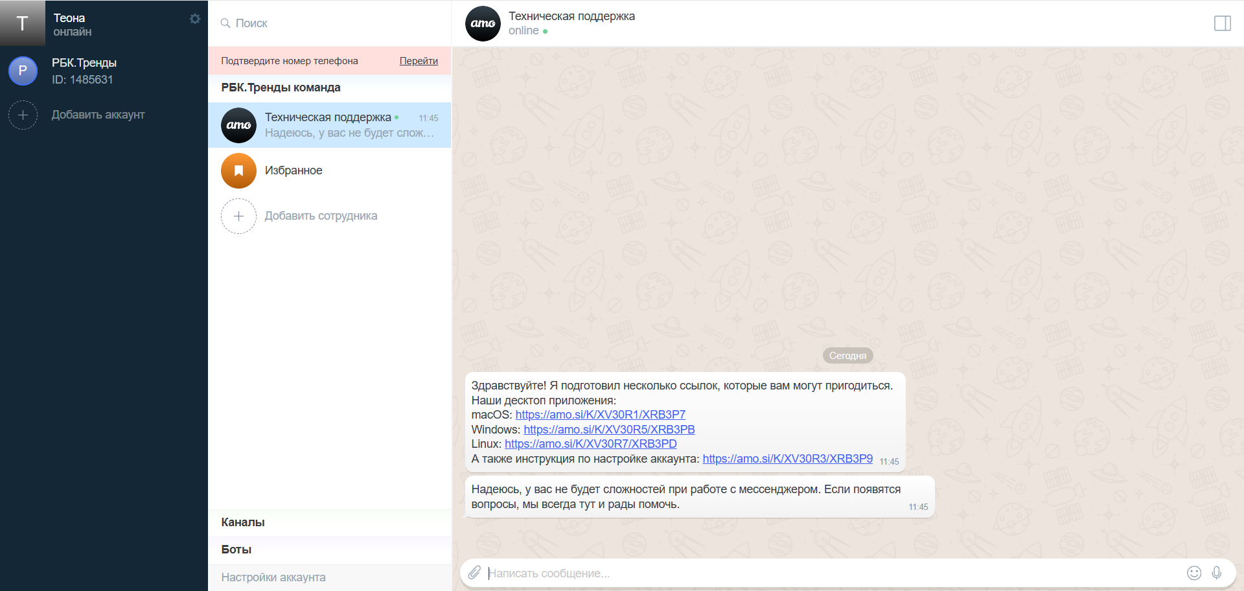Screen dimensions: 1244x591
Task: Click the plus icon to add account
Action: coord(23,115)
